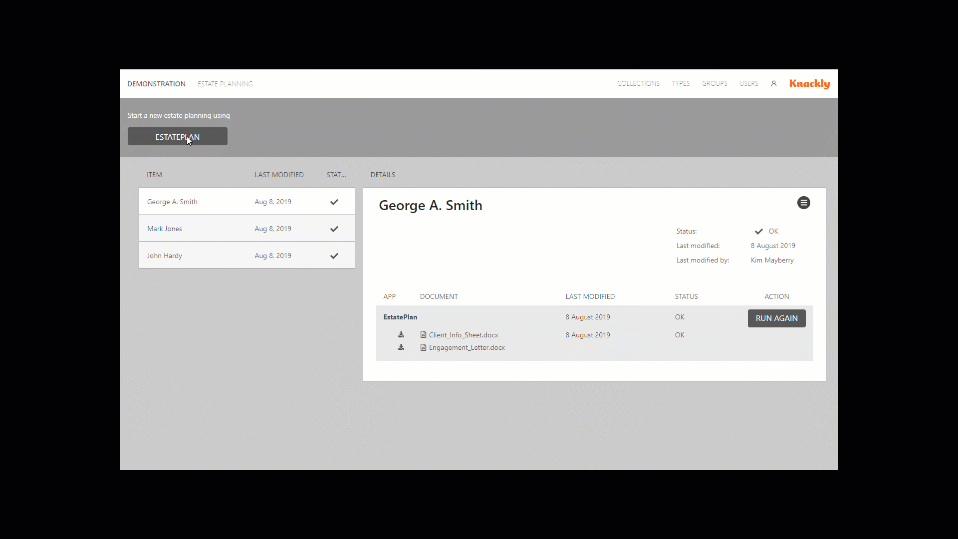Open the Users menu
Viewport: 958px width, 539px height.
point(748,83)
